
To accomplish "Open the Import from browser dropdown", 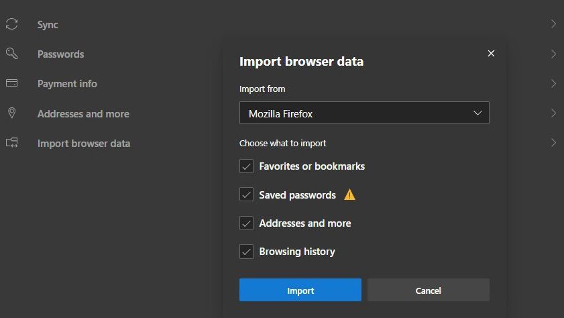I will 364,113.
